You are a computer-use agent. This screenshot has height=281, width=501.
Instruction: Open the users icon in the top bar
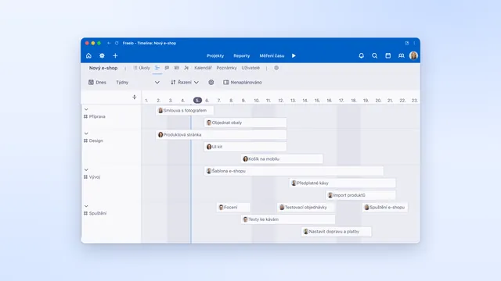tap(402, 55)
